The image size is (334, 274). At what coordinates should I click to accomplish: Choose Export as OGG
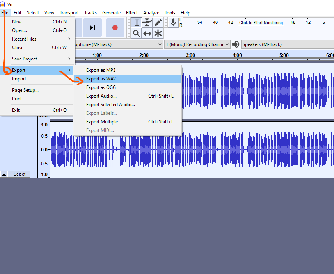127,87
